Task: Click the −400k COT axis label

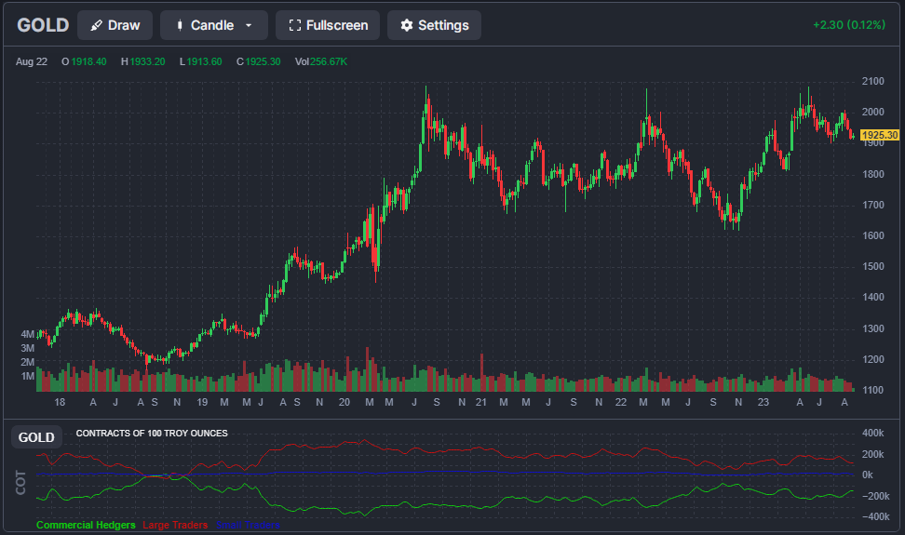Action: pyautogui.click(x=875, y=517)
